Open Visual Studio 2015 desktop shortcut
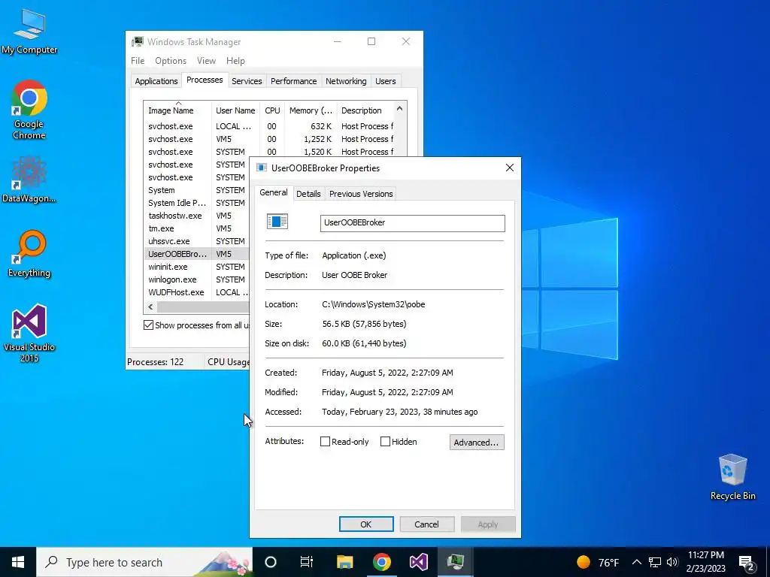 coord(29,333)
